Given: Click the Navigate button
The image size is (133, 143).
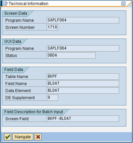Looking at the screenshot, I should 23,137.
